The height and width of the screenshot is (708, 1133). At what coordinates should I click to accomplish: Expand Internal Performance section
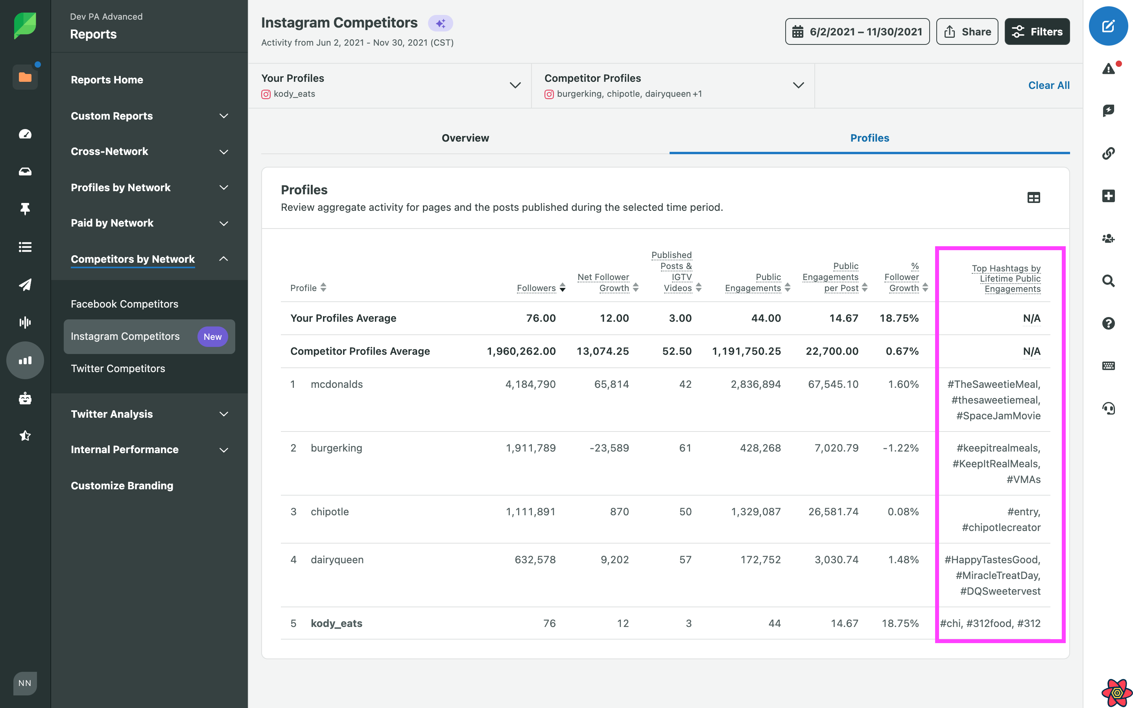point(149,450)
